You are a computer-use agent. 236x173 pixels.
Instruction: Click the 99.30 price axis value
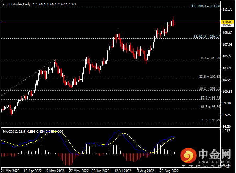tap(226, 103)
